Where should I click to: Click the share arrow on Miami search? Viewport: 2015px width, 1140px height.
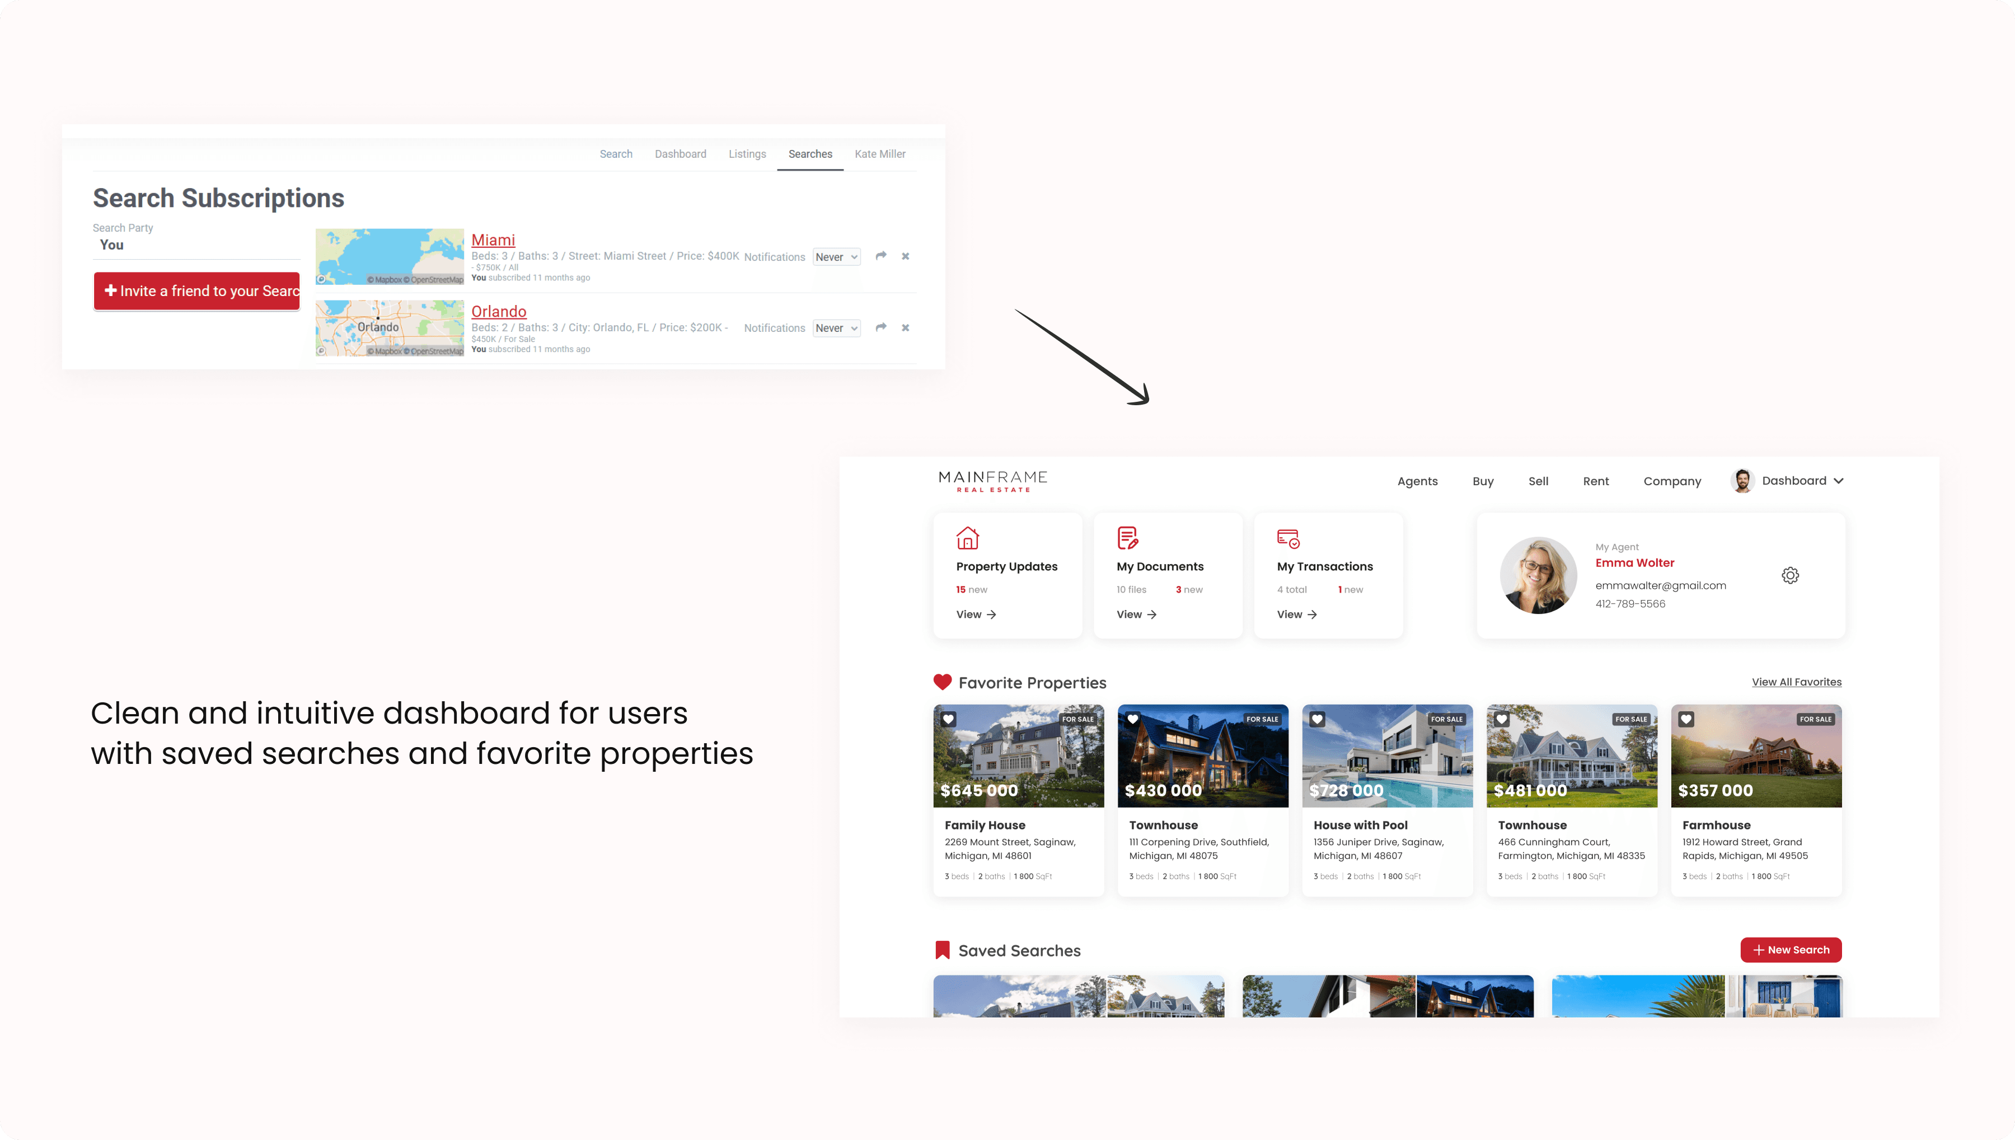880,256
